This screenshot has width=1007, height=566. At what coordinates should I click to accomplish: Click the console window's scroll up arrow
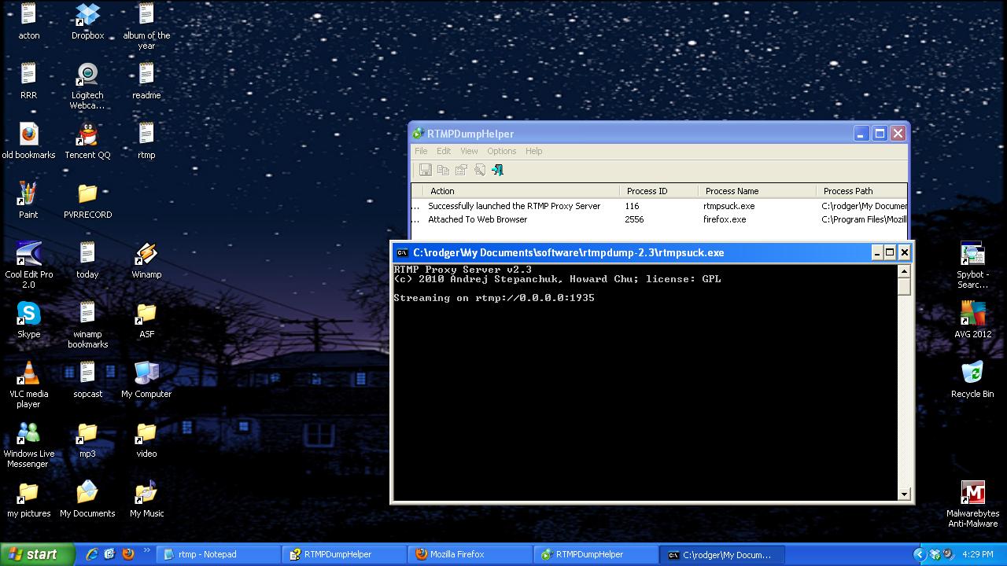[904, 271]
